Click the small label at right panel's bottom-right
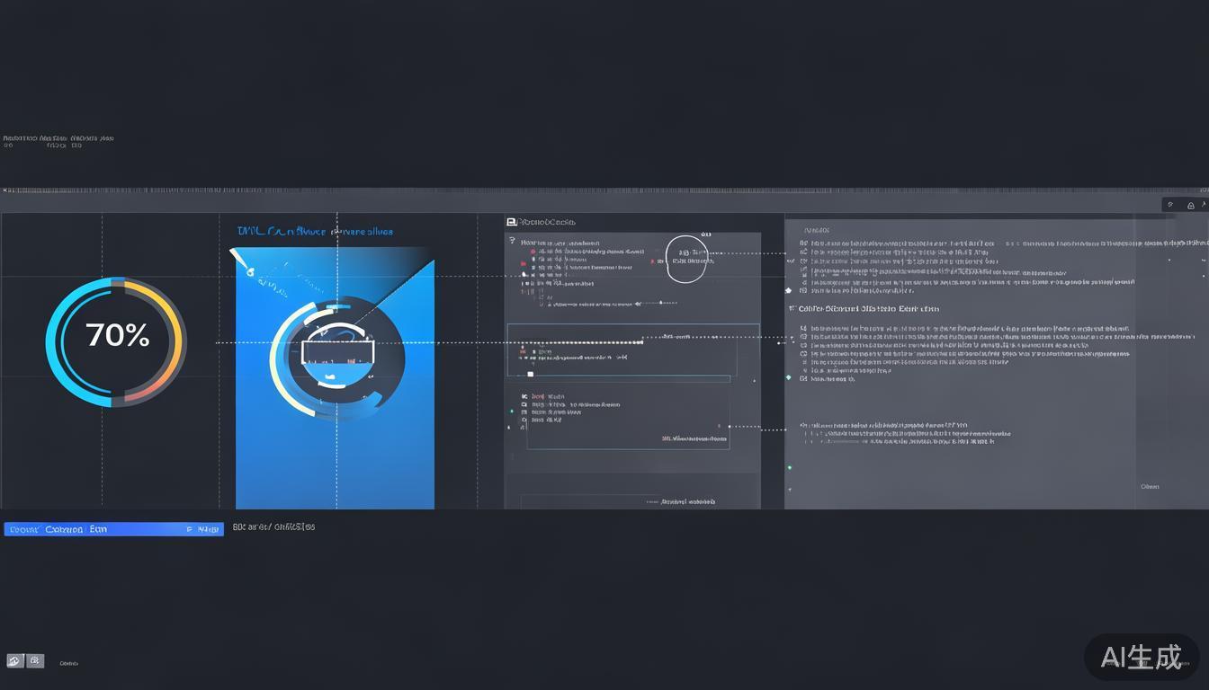 click(1150, 487)
